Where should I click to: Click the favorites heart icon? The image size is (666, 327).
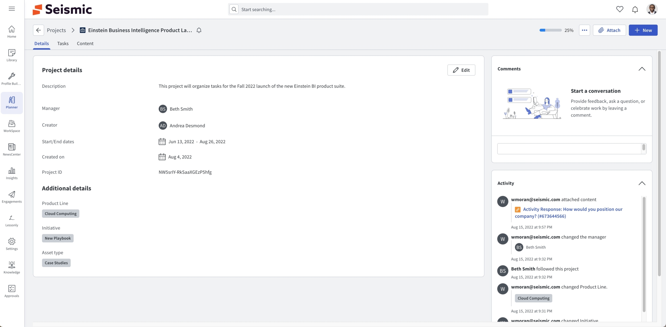[619, 9]
